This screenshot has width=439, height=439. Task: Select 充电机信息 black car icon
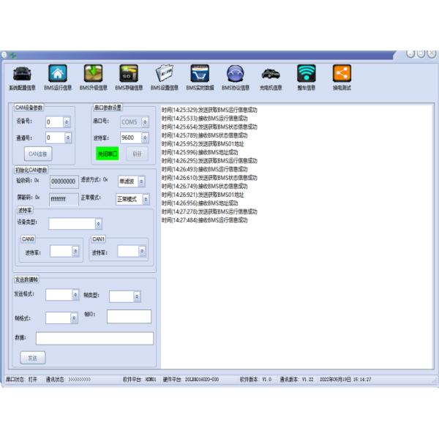click(270, 73)
